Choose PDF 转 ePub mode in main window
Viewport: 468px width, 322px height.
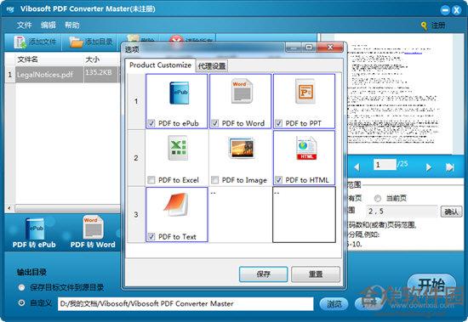34,233
